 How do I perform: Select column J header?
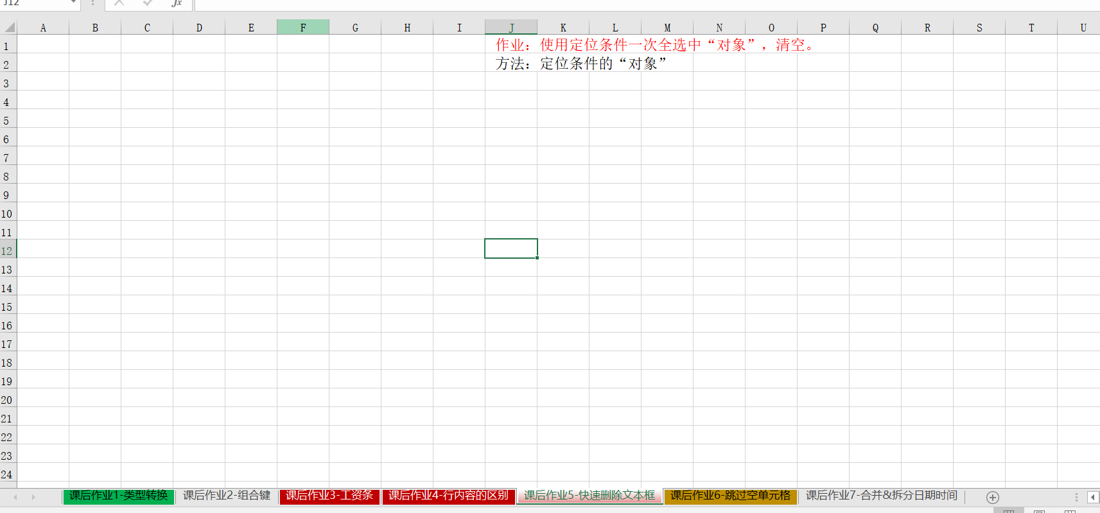click(511, 28)
